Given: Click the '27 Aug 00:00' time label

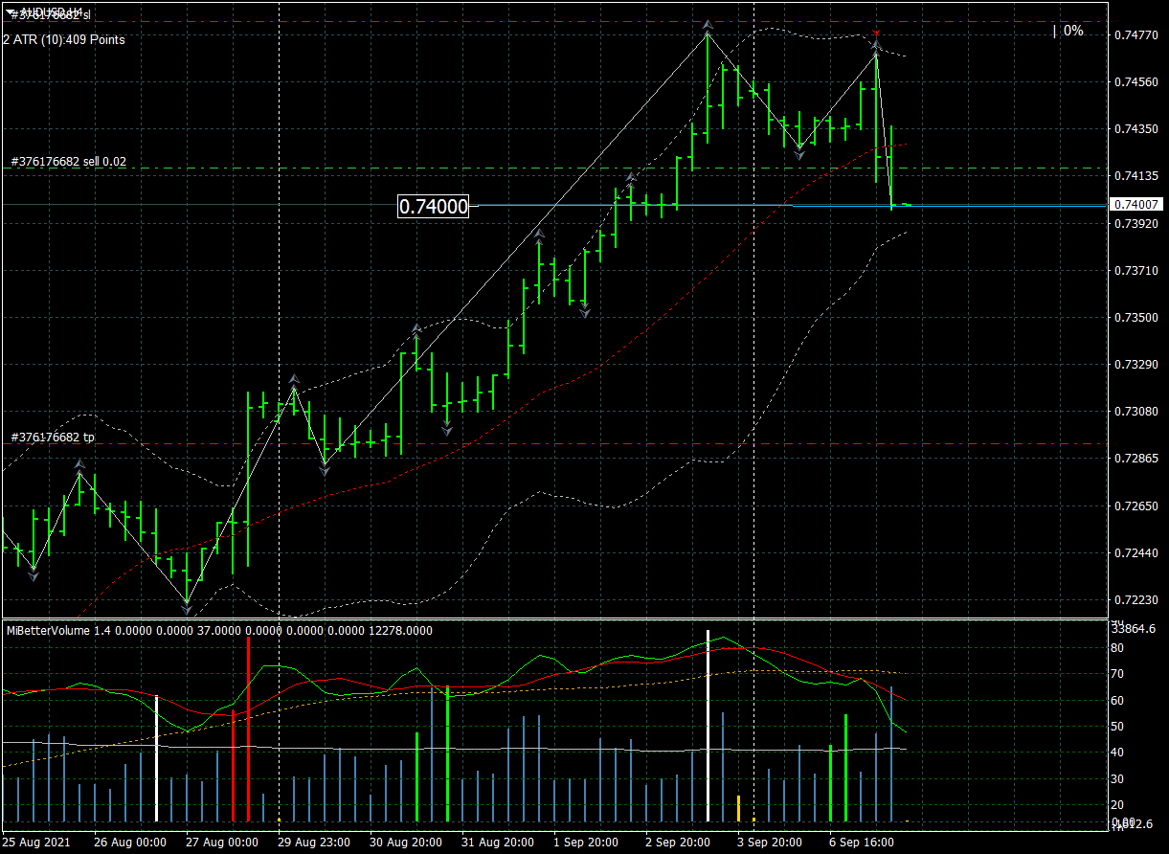Looking at the screenshot, I should pos(221,843).
